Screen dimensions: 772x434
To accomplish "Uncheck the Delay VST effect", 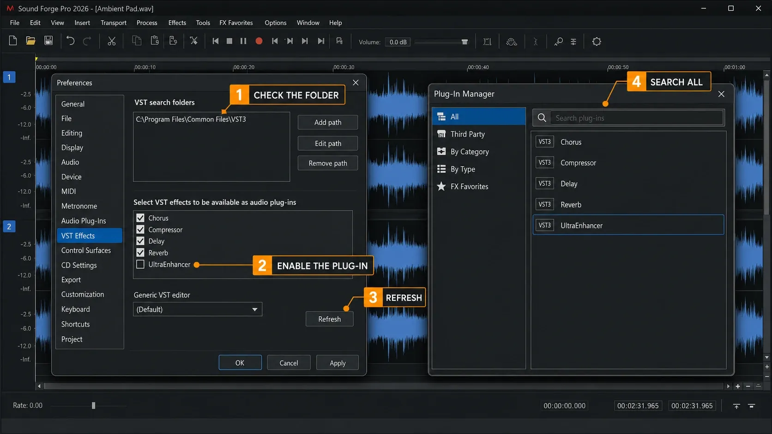I will point(140,241).
